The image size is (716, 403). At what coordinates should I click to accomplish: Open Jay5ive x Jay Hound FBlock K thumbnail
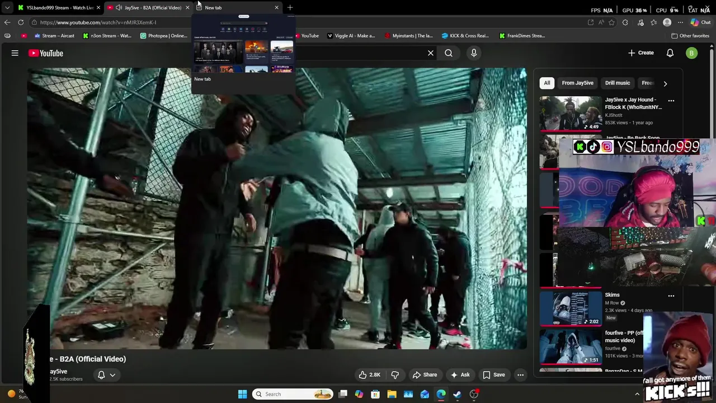click(571, 114)
